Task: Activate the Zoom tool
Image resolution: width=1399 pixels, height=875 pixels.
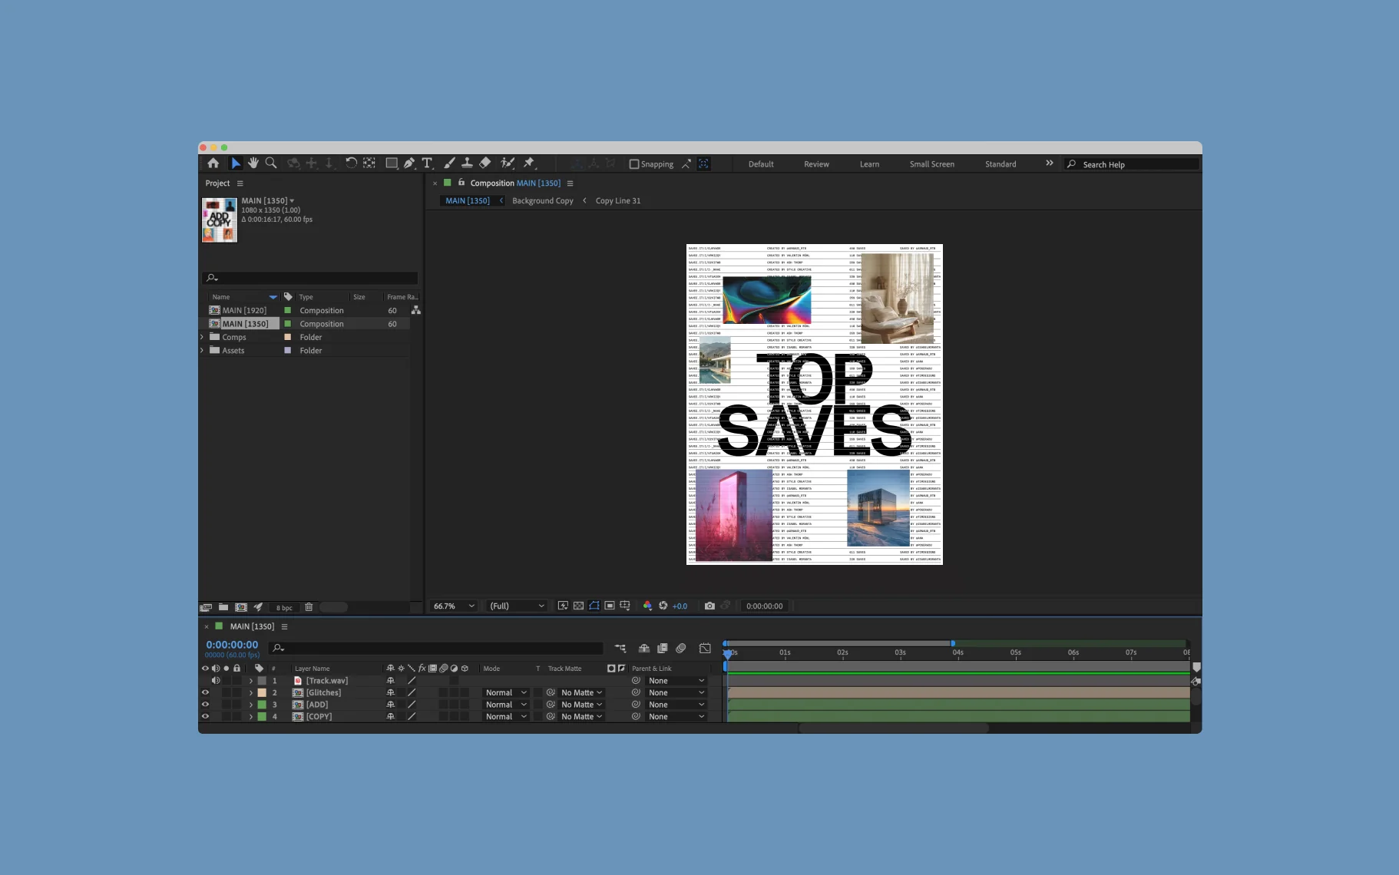Action: coord(271,163)
